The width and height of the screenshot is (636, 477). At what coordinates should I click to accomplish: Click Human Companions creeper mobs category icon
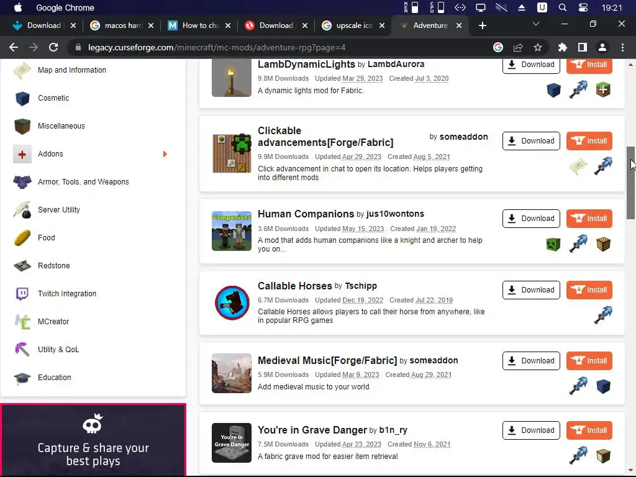coord(553,244)
